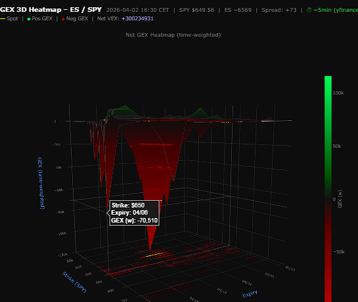Toggle the Pos GEX legend entry
This screenshot has height=302, width=358.
(x=40, y=19)
